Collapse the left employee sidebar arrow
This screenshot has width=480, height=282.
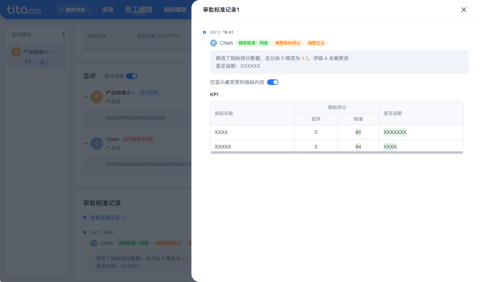coord(69,37)
